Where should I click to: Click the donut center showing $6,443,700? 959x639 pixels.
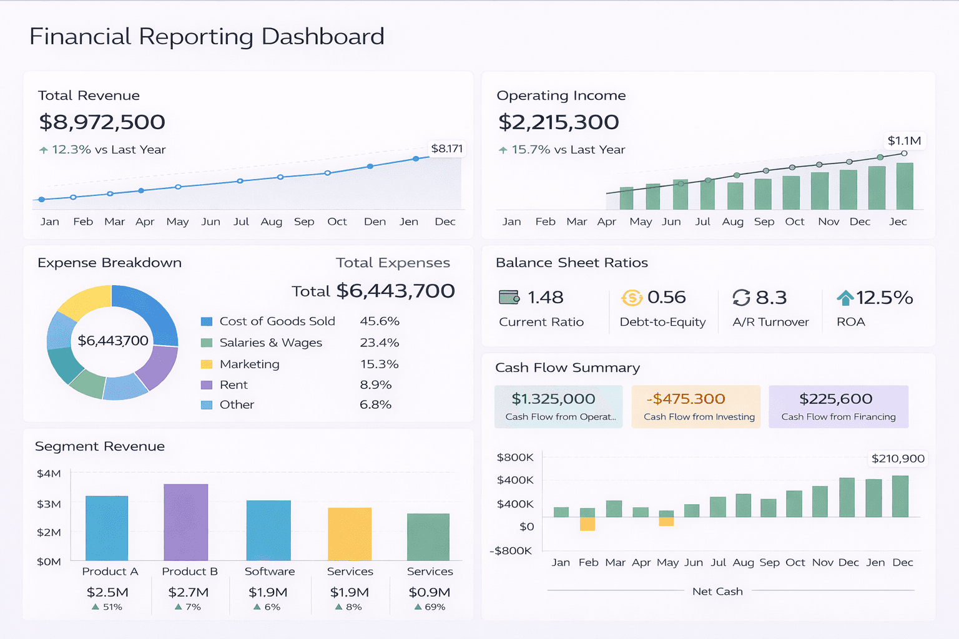pos(112,341)
